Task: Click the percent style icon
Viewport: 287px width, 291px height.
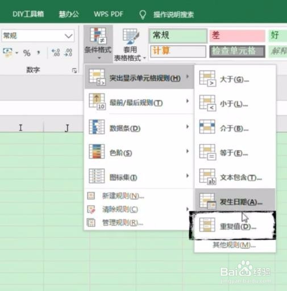Action: 27,53
